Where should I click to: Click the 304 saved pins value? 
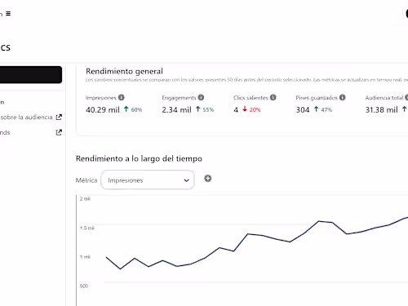point(303,110)
